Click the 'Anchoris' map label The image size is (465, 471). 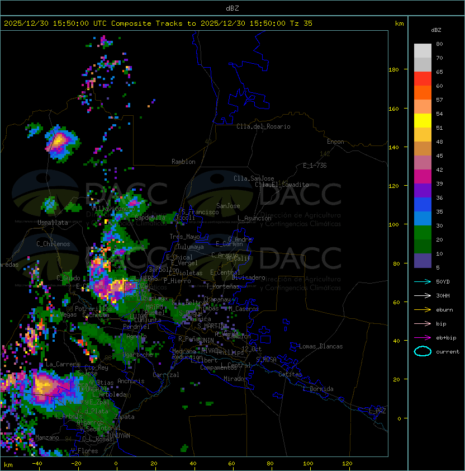click(x=131, y=381)
